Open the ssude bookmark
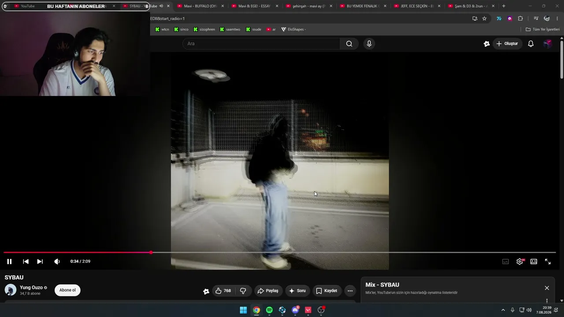Viewport: 564px width, 317px height. pos(254,29)
